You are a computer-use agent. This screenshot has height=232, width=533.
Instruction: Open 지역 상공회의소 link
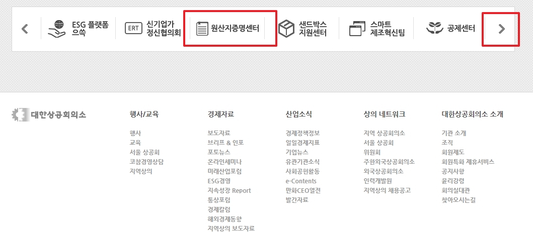(x=384, y=133)
